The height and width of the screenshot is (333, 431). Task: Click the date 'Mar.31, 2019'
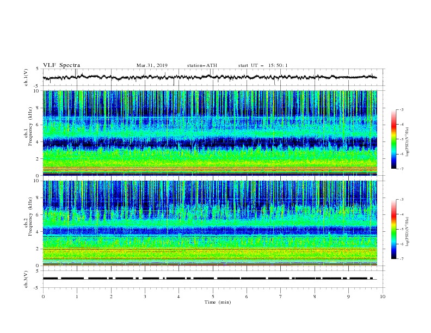pos(152,65)
